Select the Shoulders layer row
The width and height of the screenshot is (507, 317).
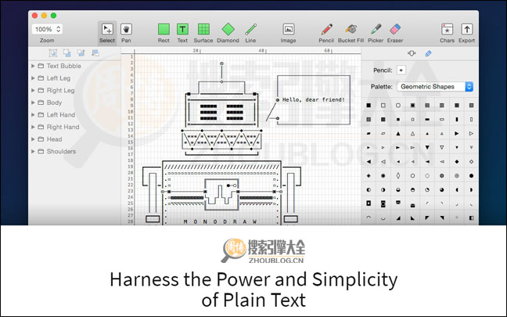(74, 151)
